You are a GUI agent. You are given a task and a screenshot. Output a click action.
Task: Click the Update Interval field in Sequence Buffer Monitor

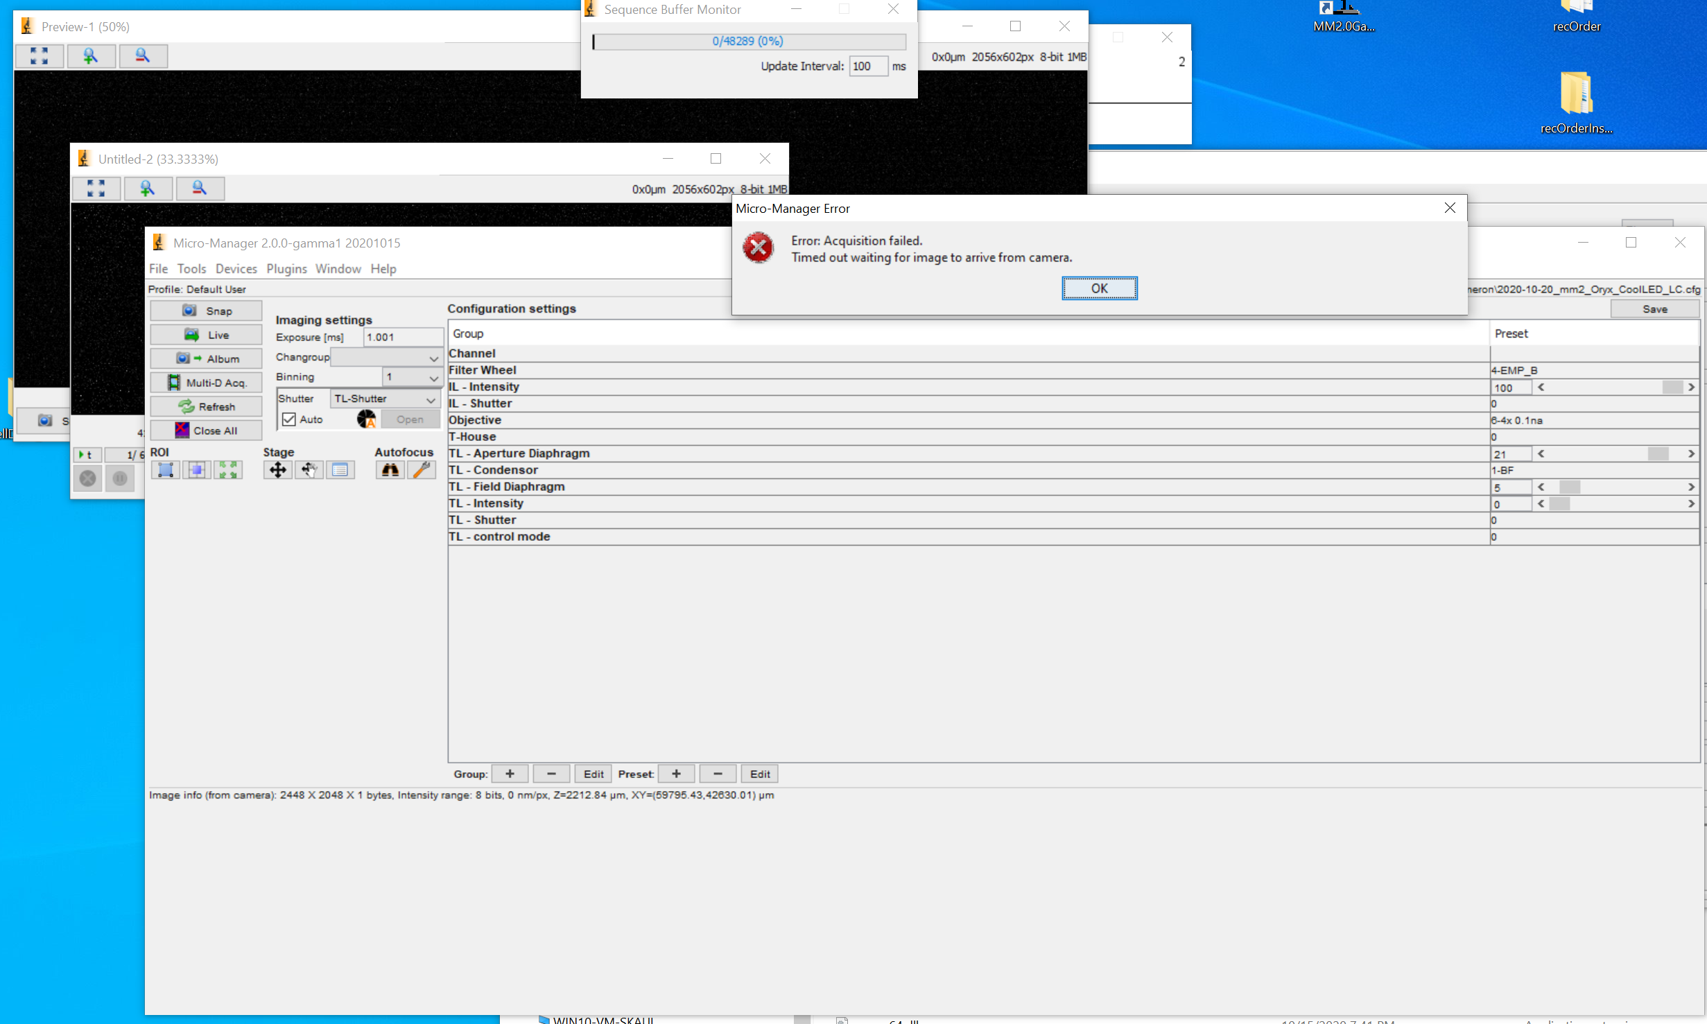click(868, 66)
